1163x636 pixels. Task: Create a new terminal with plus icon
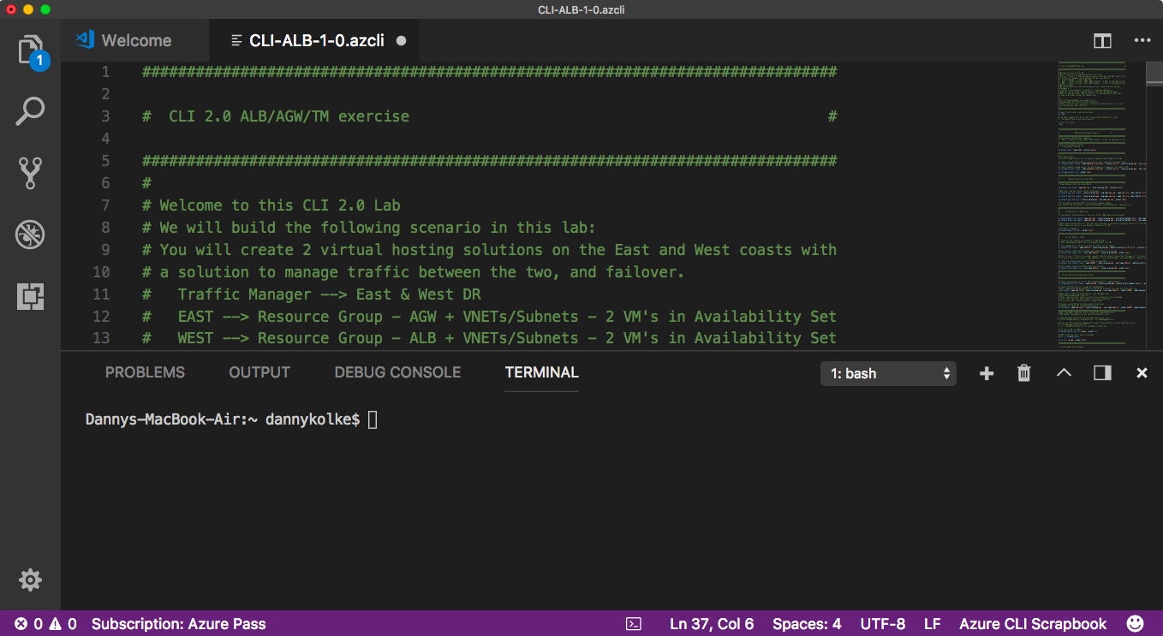pyautogui.click(x=987, y=373)
